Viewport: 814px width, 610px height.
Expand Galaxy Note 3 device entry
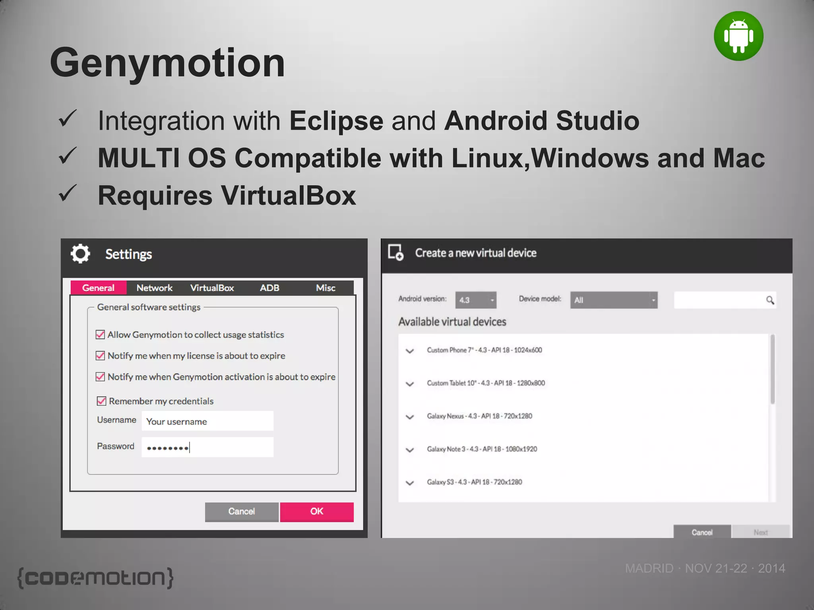410,450
